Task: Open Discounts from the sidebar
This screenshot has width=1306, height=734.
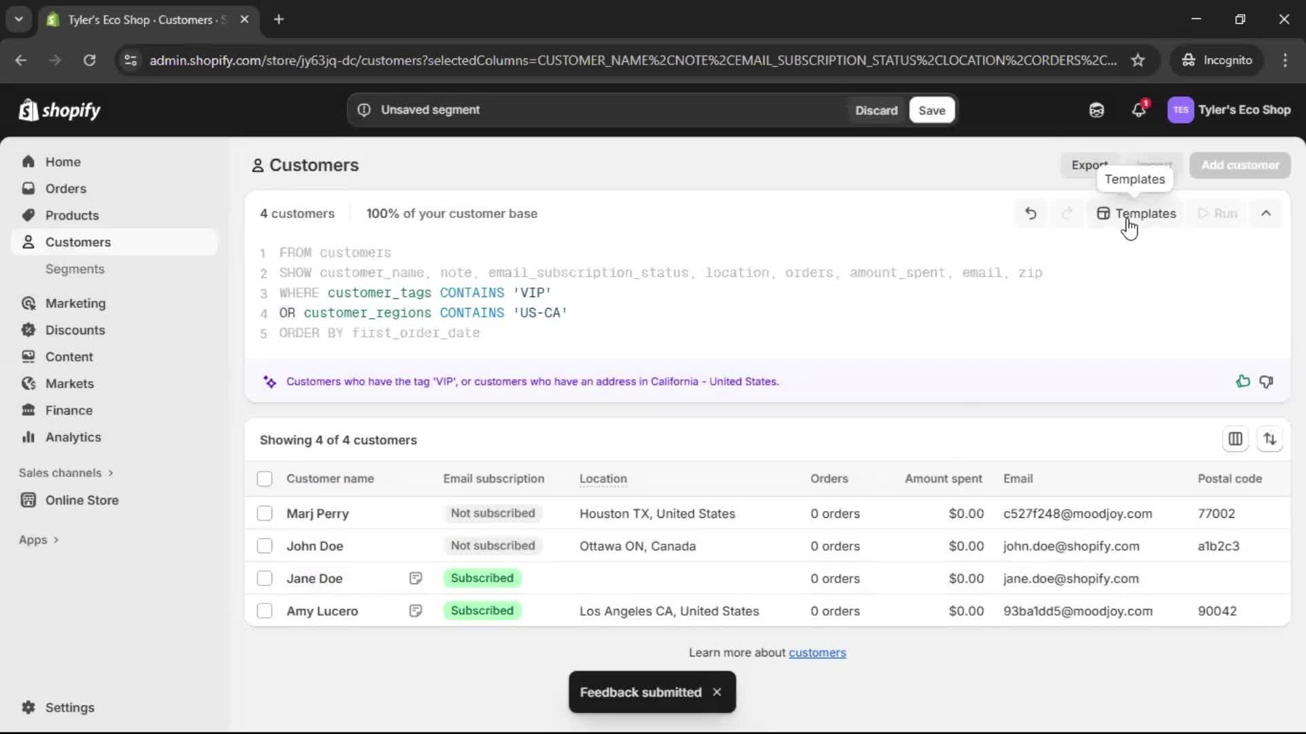Action: tap(76, 330)
